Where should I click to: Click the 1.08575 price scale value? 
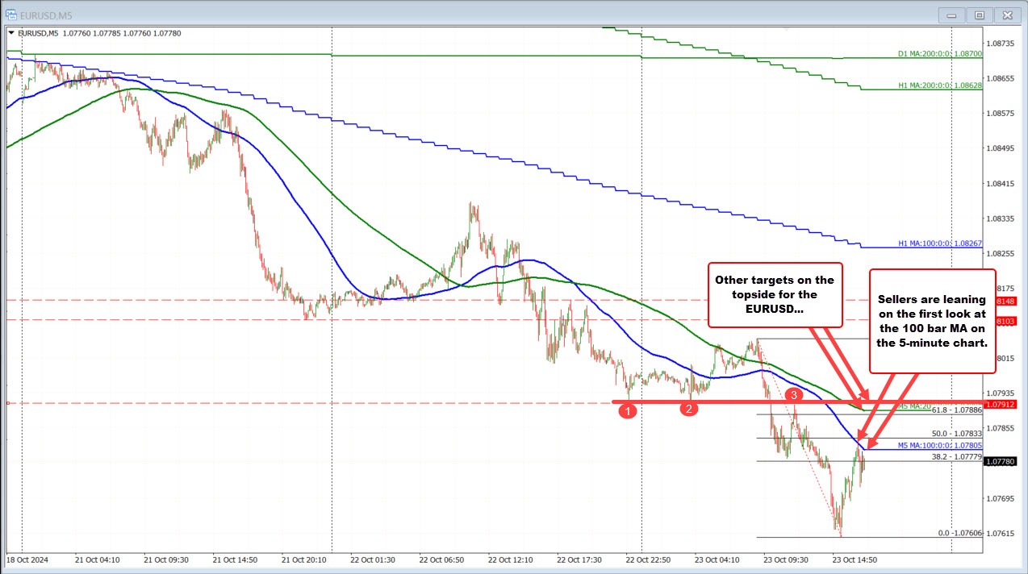click(x=1001, y=113)
